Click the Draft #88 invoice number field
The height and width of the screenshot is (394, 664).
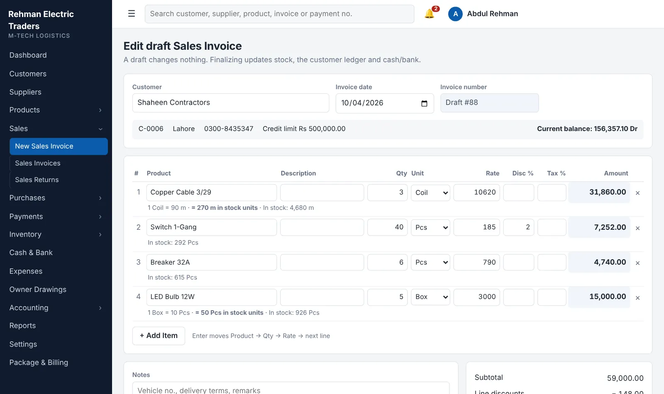(489, 103)
